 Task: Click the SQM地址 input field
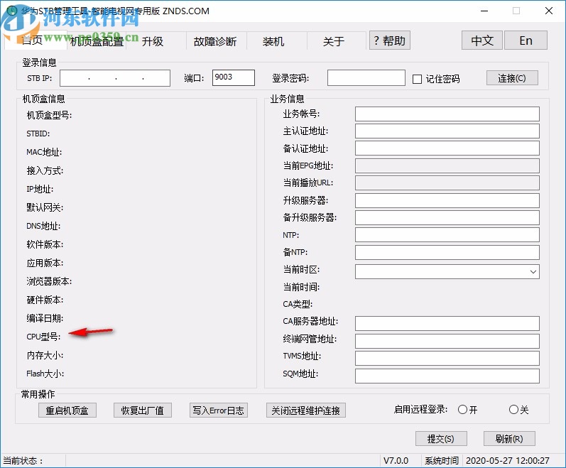[447, 376]
